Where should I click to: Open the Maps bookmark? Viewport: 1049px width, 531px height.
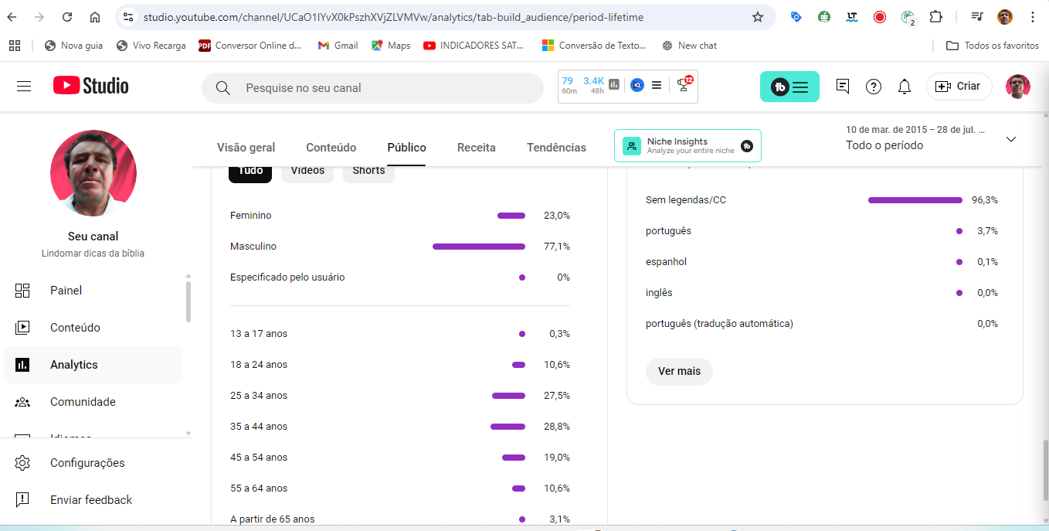tap(391, 46)
